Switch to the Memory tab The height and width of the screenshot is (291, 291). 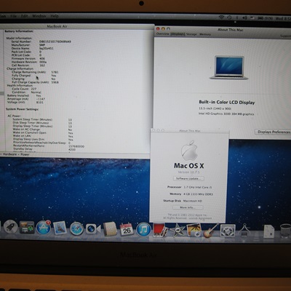[205, 34]
